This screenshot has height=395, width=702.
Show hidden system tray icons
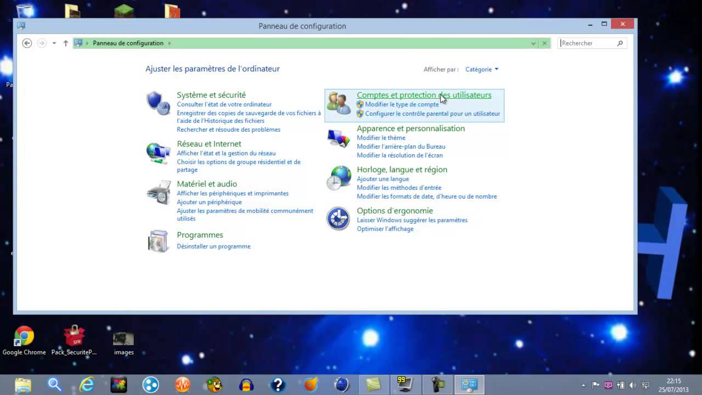[583, 385]
